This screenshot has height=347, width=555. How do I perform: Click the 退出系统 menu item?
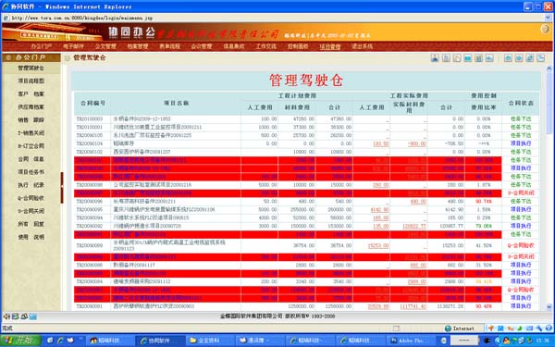tap(362, 46)
